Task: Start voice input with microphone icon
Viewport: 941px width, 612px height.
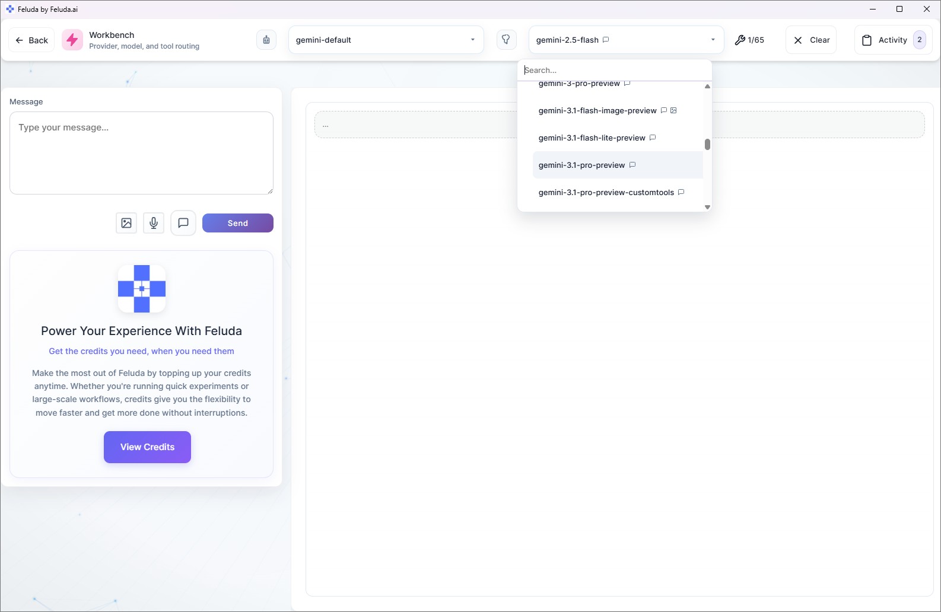Action: click(154, 223)
